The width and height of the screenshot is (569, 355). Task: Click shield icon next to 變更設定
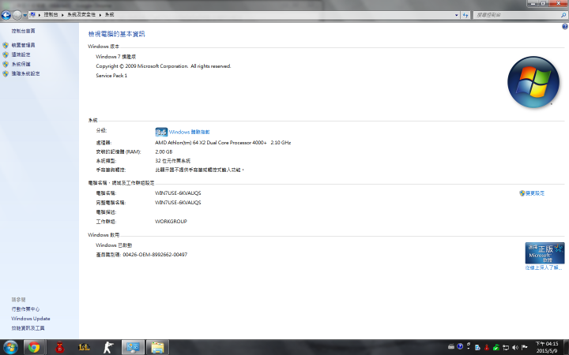point(522,193)
